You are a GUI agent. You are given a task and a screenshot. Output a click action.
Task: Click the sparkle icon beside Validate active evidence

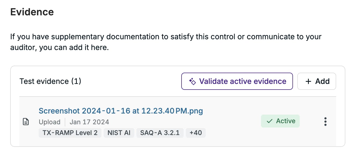(x=192, y=81)
